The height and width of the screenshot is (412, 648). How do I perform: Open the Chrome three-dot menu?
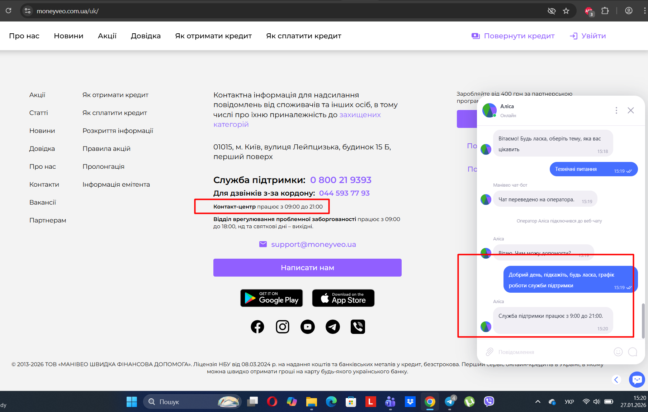tap(644, 11)
